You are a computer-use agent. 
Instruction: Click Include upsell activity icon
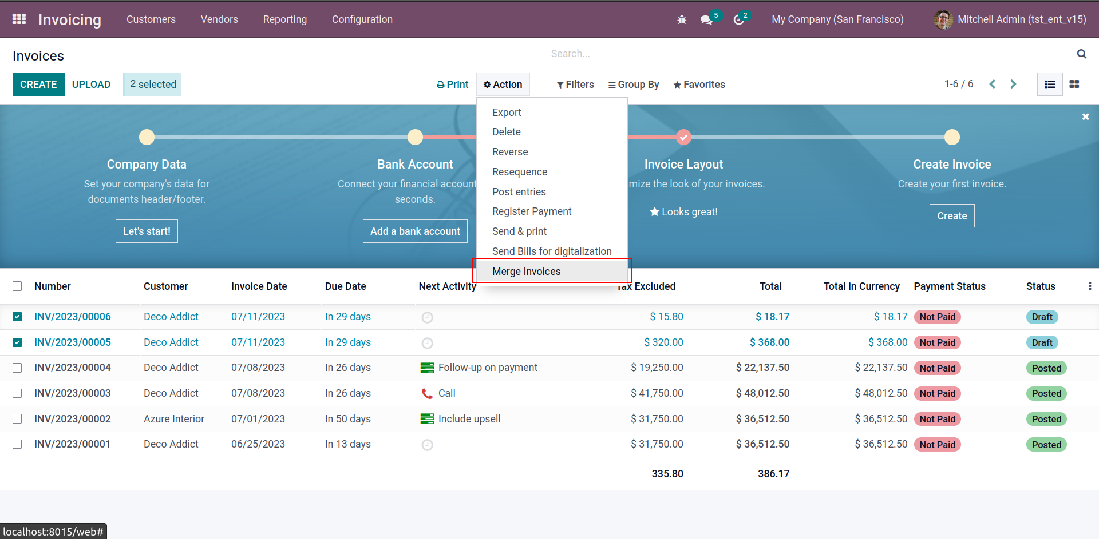pos(427,419)
